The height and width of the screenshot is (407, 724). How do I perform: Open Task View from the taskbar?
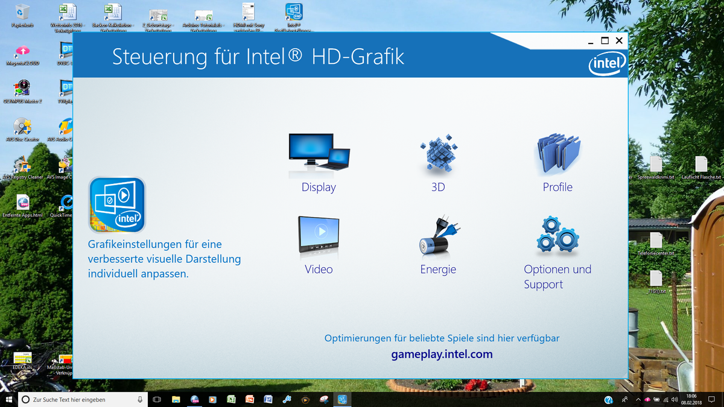click(x=156, y=399)
